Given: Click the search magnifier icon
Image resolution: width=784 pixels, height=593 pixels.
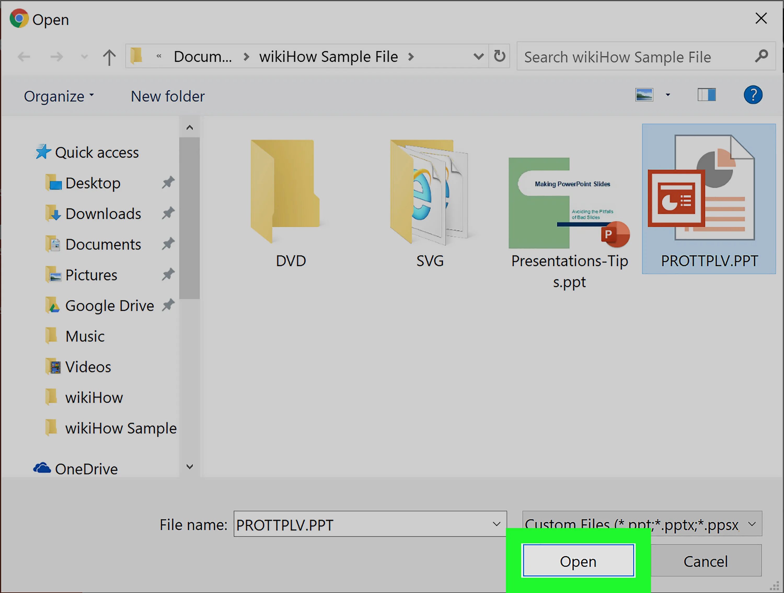Looking at the screenshot, I should 761,56.
